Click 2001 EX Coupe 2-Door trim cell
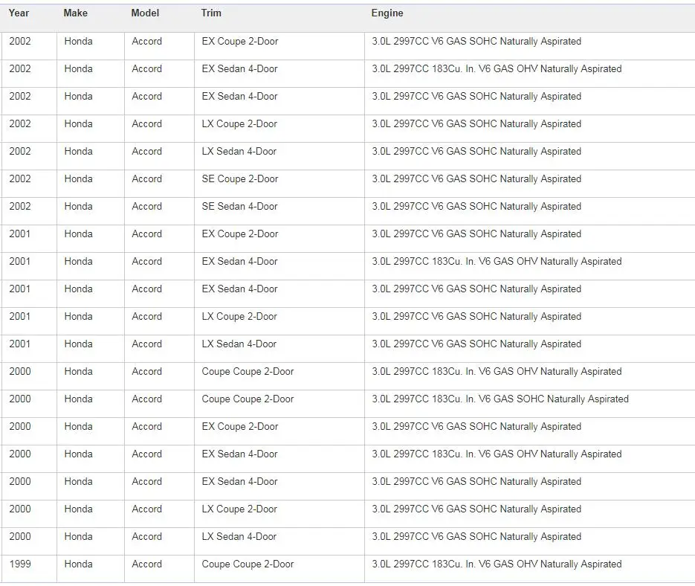Screen dimensions: 695x586 pyautogui.click(x=279, y=239)
